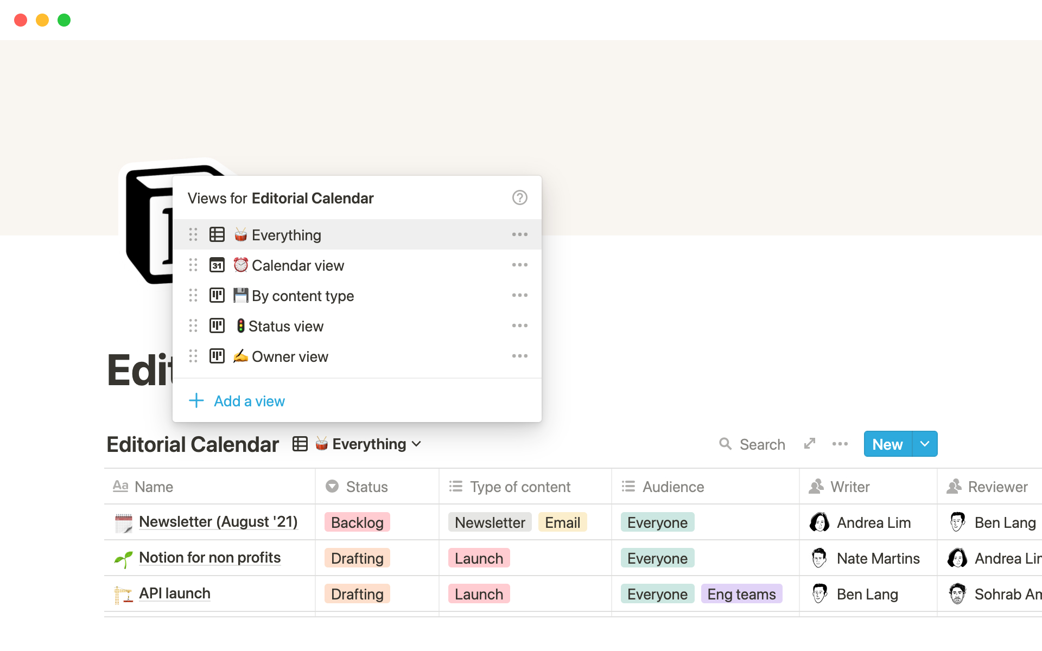Expand the Everything view options menu

pos(520,234)
